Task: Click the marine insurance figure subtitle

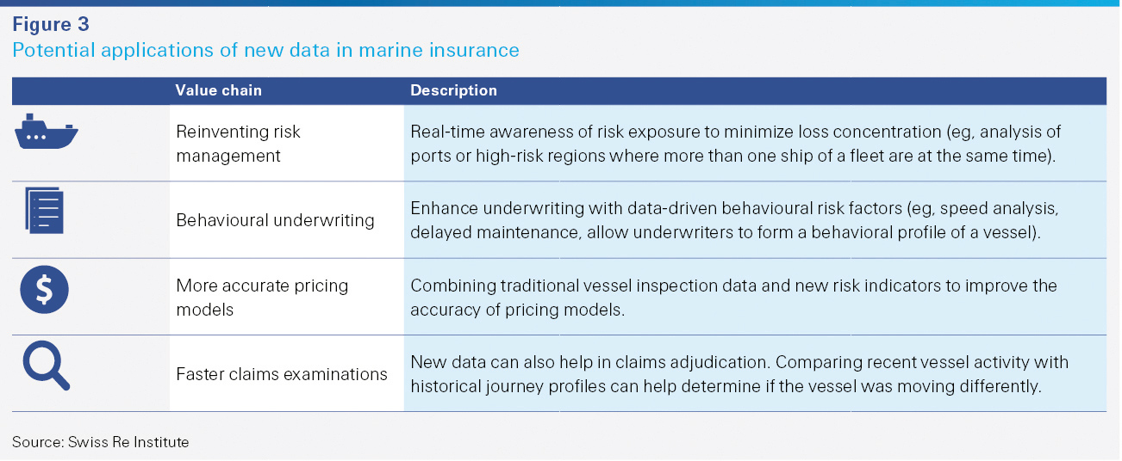Action: click(x=265, y=50)
